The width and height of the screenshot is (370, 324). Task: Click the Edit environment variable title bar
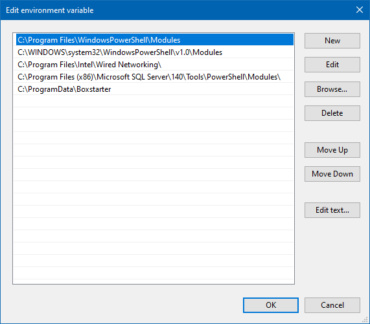pos(177,10)
